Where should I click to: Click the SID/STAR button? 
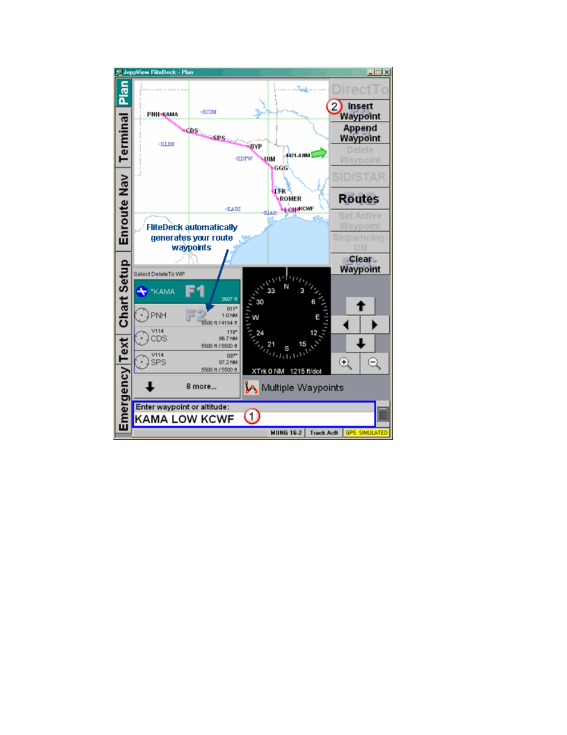click(x=360, y=177)
